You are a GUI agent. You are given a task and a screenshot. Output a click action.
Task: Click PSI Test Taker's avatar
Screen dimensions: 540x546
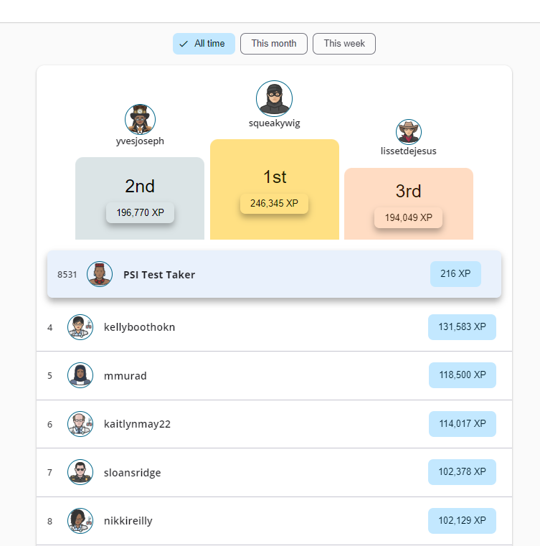(x=100, y=274)
